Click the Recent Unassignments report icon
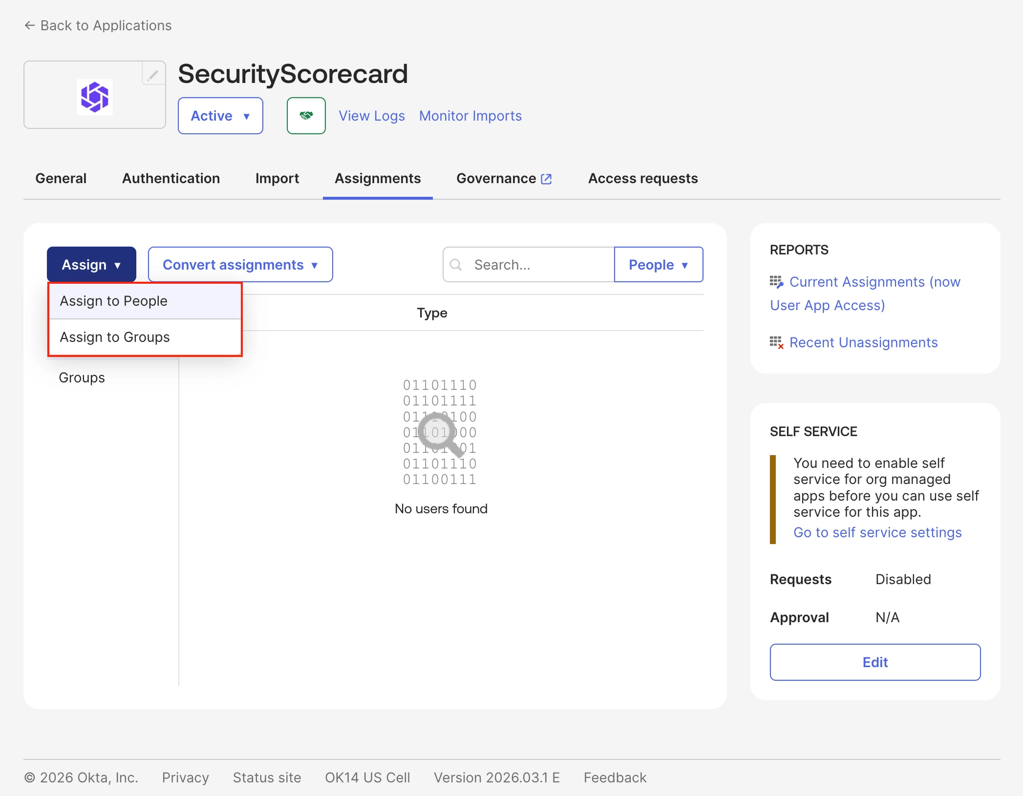1023x796 pixels. [776, 343]
